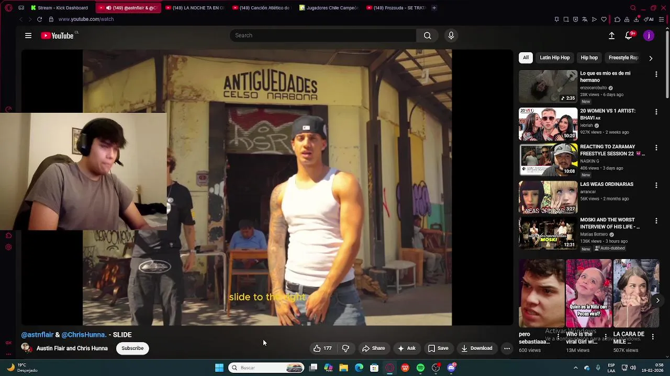
Task: Select the All filter chip
Action: click(526, 57)
